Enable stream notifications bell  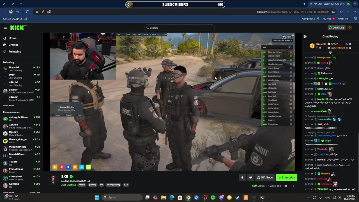[242, 178]
